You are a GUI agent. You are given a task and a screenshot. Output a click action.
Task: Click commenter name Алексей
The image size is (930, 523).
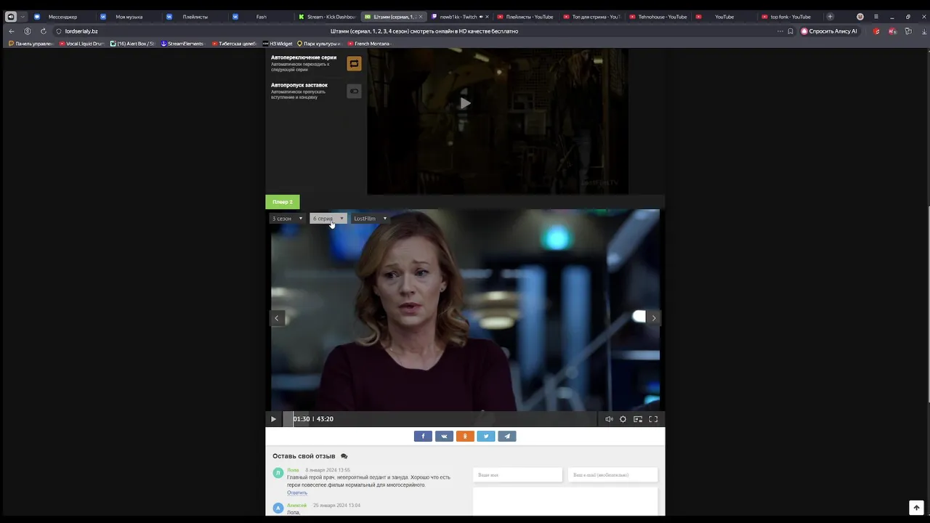point(296,506)
